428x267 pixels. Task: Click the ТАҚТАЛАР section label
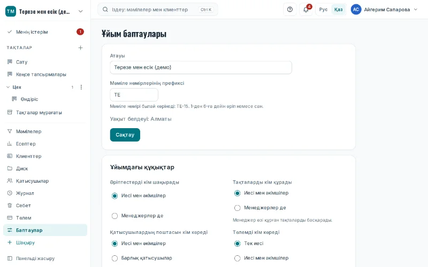tap(19, 48)
